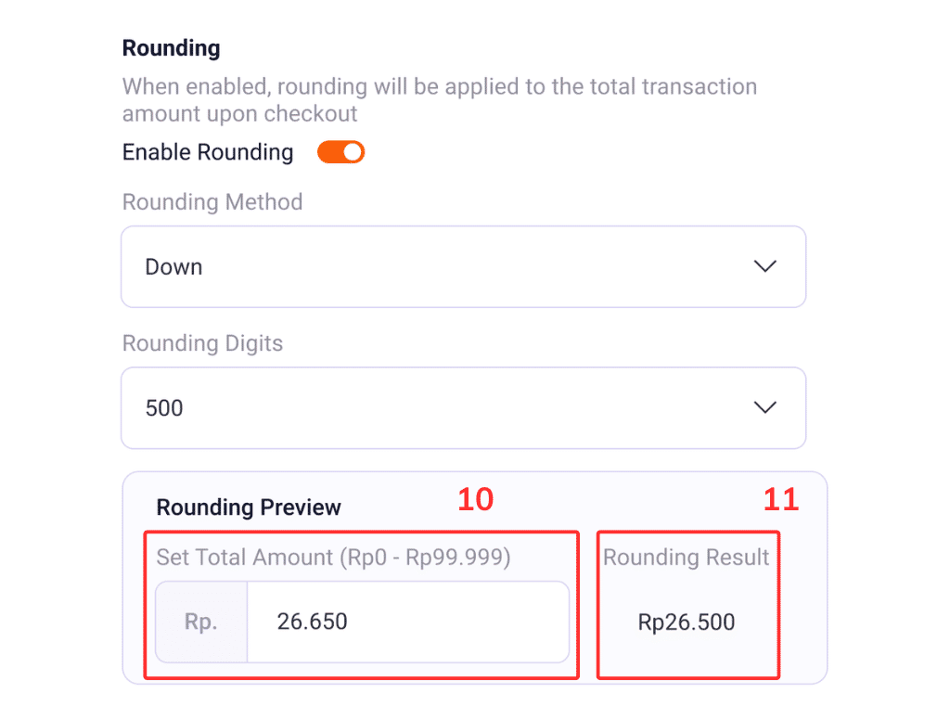Image resolution: width=950 pixels, height=719 pixels.
Task: Click the selected "Down" value text
Action: click(x=173, y=267)
